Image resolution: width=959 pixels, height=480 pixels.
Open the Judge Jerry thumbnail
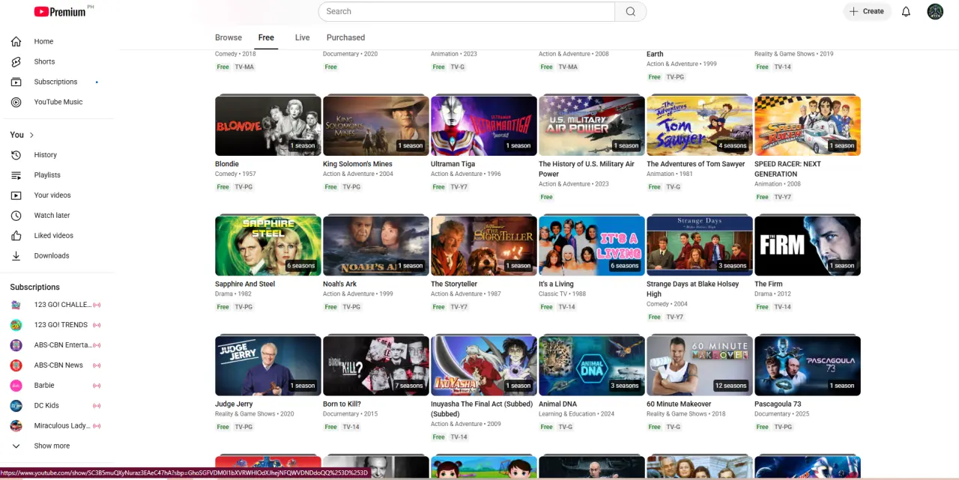click(x=268, y=365)
